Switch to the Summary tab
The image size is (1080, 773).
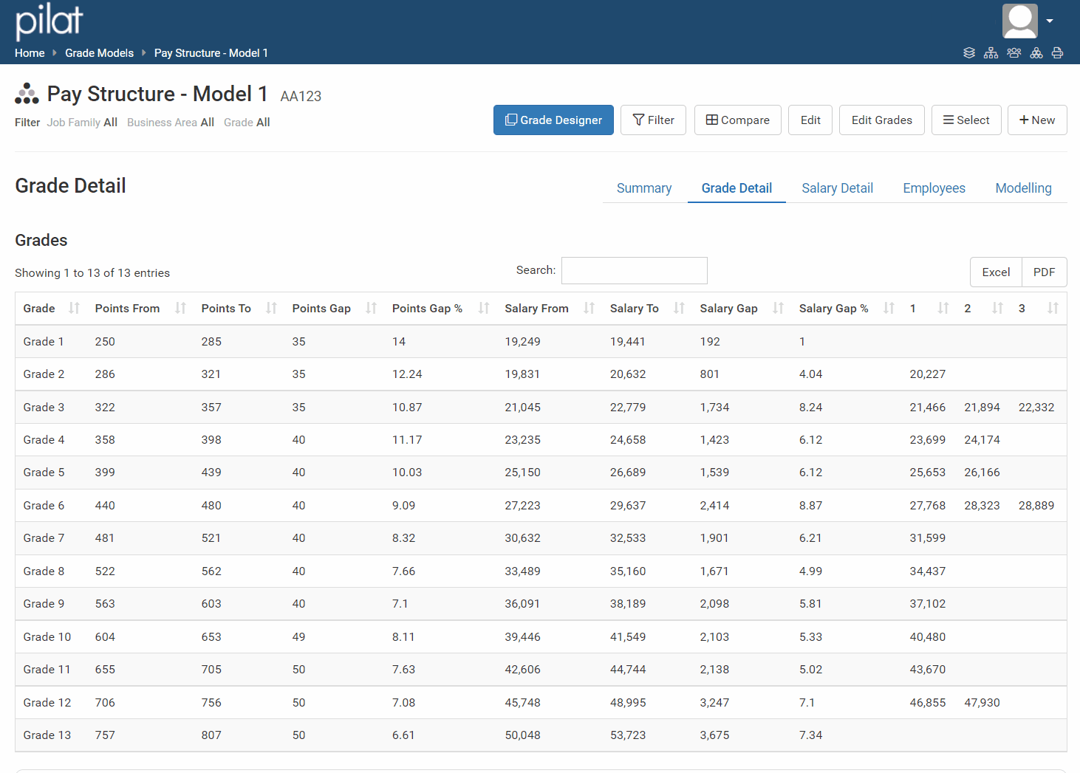click(644, 188)
